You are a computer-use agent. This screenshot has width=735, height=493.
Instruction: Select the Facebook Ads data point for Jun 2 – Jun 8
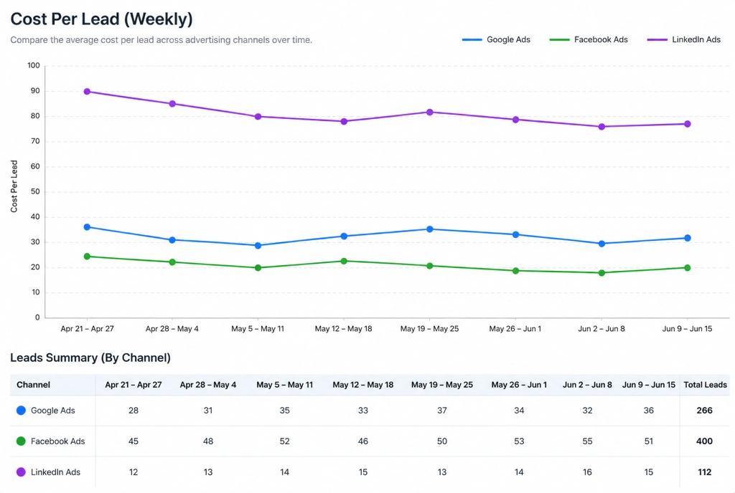tap(602, 273)
